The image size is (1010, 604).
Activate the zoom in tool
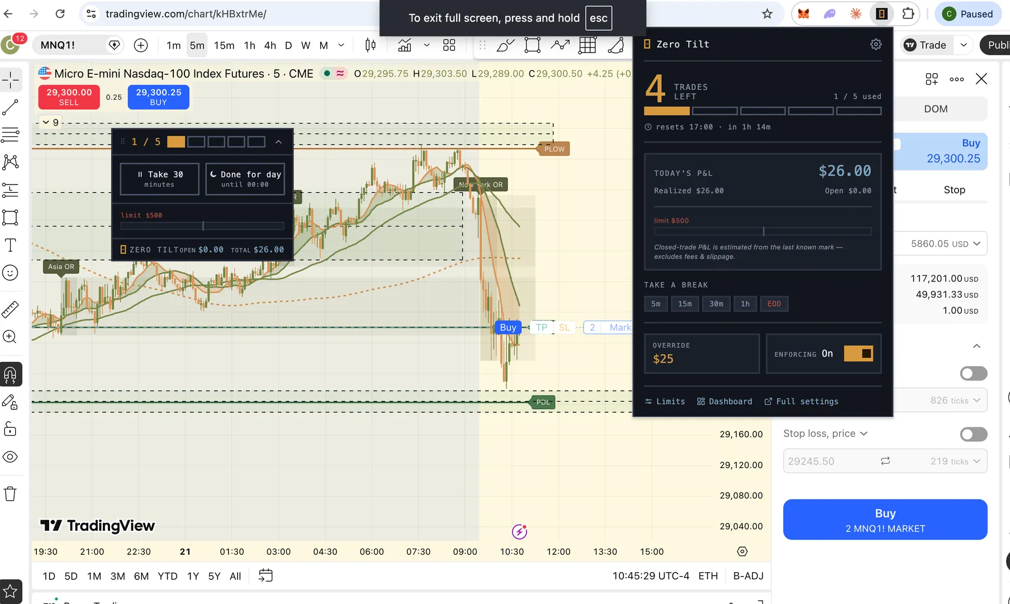coord(11,337)
